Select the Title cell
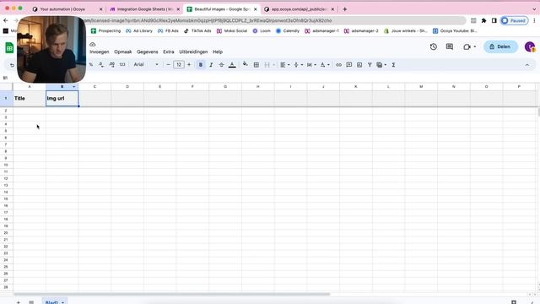Screen dimensions: 540x304 pyautogui.click(x=30, y=98)
